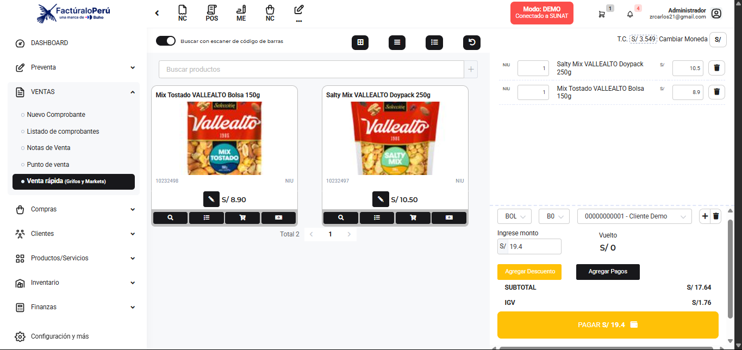Click the Salty Mix product image
The height and width of the screenshot is (350, 742).
click(x=395, y=138)
